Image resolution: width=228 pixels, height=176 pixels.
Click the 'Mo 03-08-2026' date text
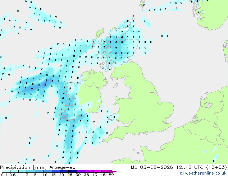click(152, 167)
